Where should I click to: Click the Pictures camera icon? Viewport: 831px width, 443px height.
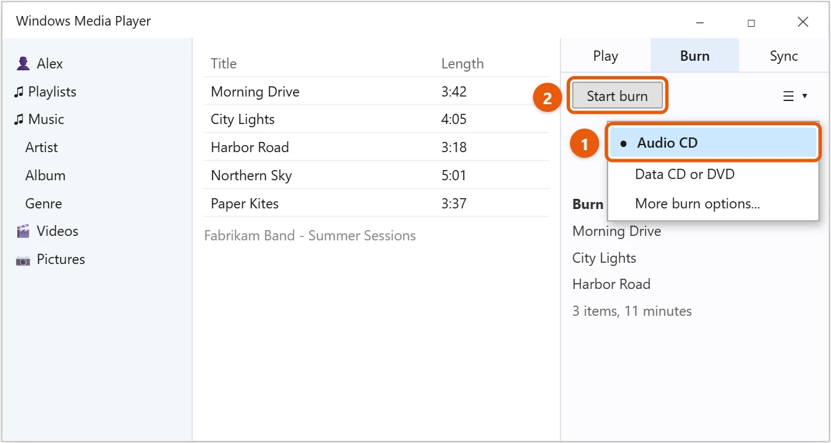coord(23,260)
